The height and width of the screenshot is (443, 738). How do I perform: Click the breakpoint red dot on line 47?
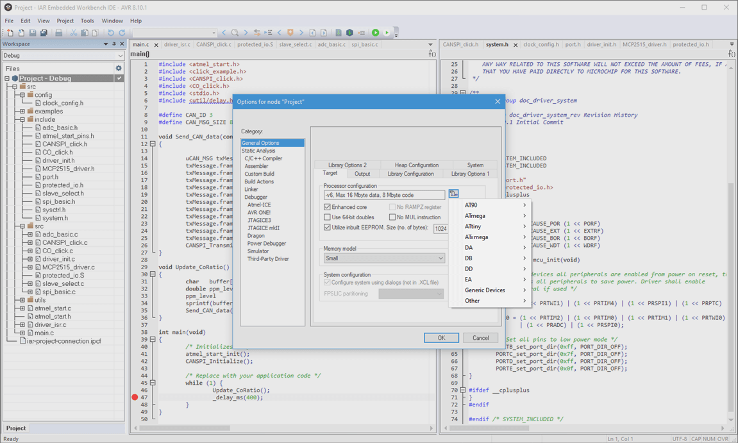[x=135, y=397]
